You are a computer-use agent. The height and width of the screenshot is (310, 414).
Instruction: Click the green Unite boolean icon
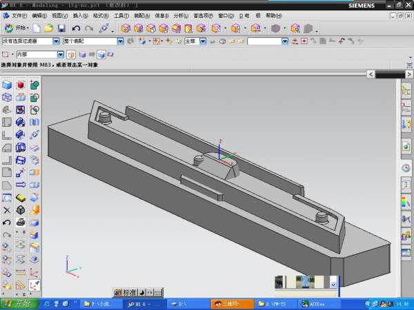[34, 85]
